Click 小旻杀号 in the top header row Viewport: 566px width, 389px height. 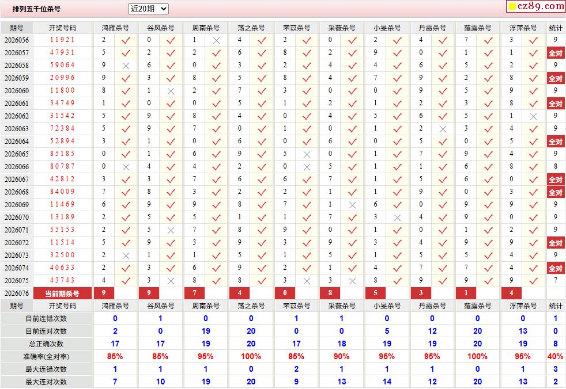tap(387, 28)
